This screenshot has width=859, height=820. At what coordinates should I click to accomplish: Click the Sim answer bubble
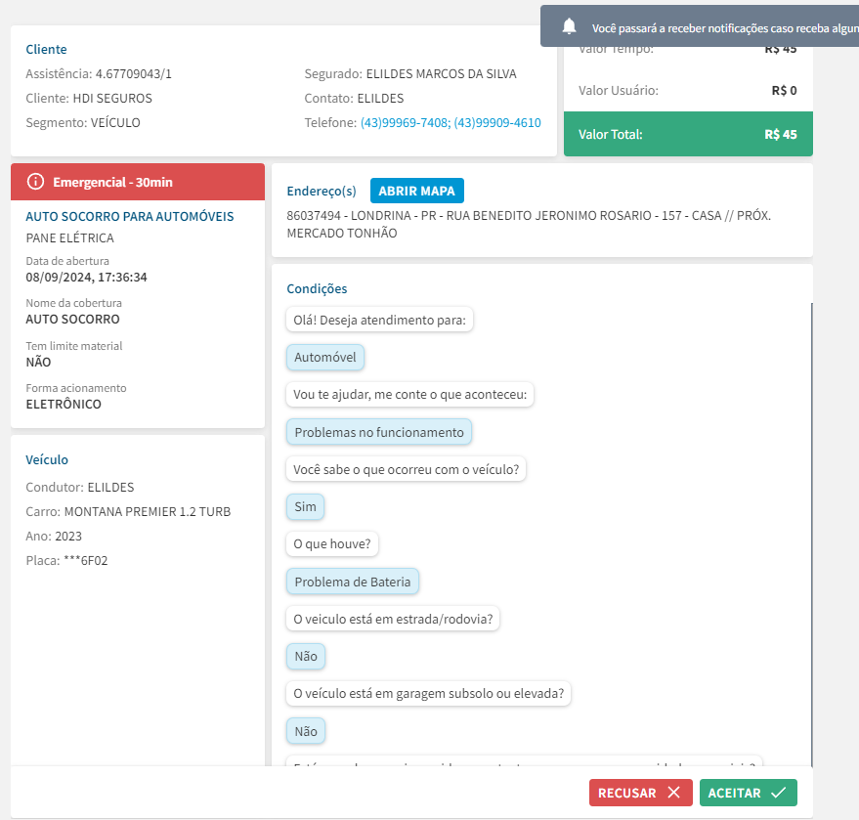(x=306, y=507)
